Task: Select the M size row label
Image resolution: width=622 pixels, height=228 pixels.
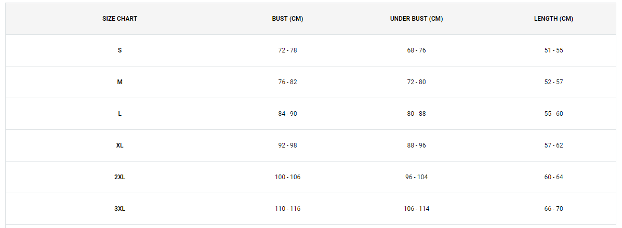Action: coord(120,82)
